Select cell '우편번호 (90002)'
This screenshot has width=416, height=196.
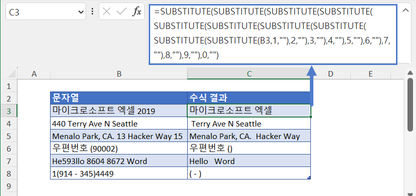click(119, 148)
